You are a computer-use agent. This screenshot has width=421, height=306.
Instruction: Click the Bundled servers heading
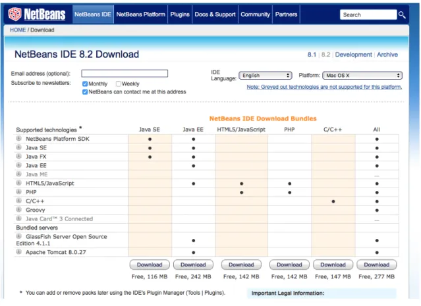[37, 228]
